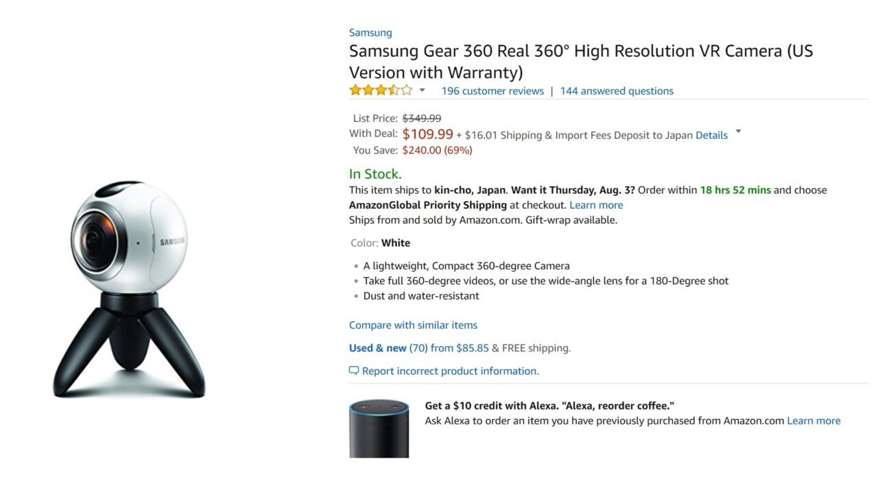Click the speech bubble report icon
Screen dimensions: 878x493
click(354, 370)
